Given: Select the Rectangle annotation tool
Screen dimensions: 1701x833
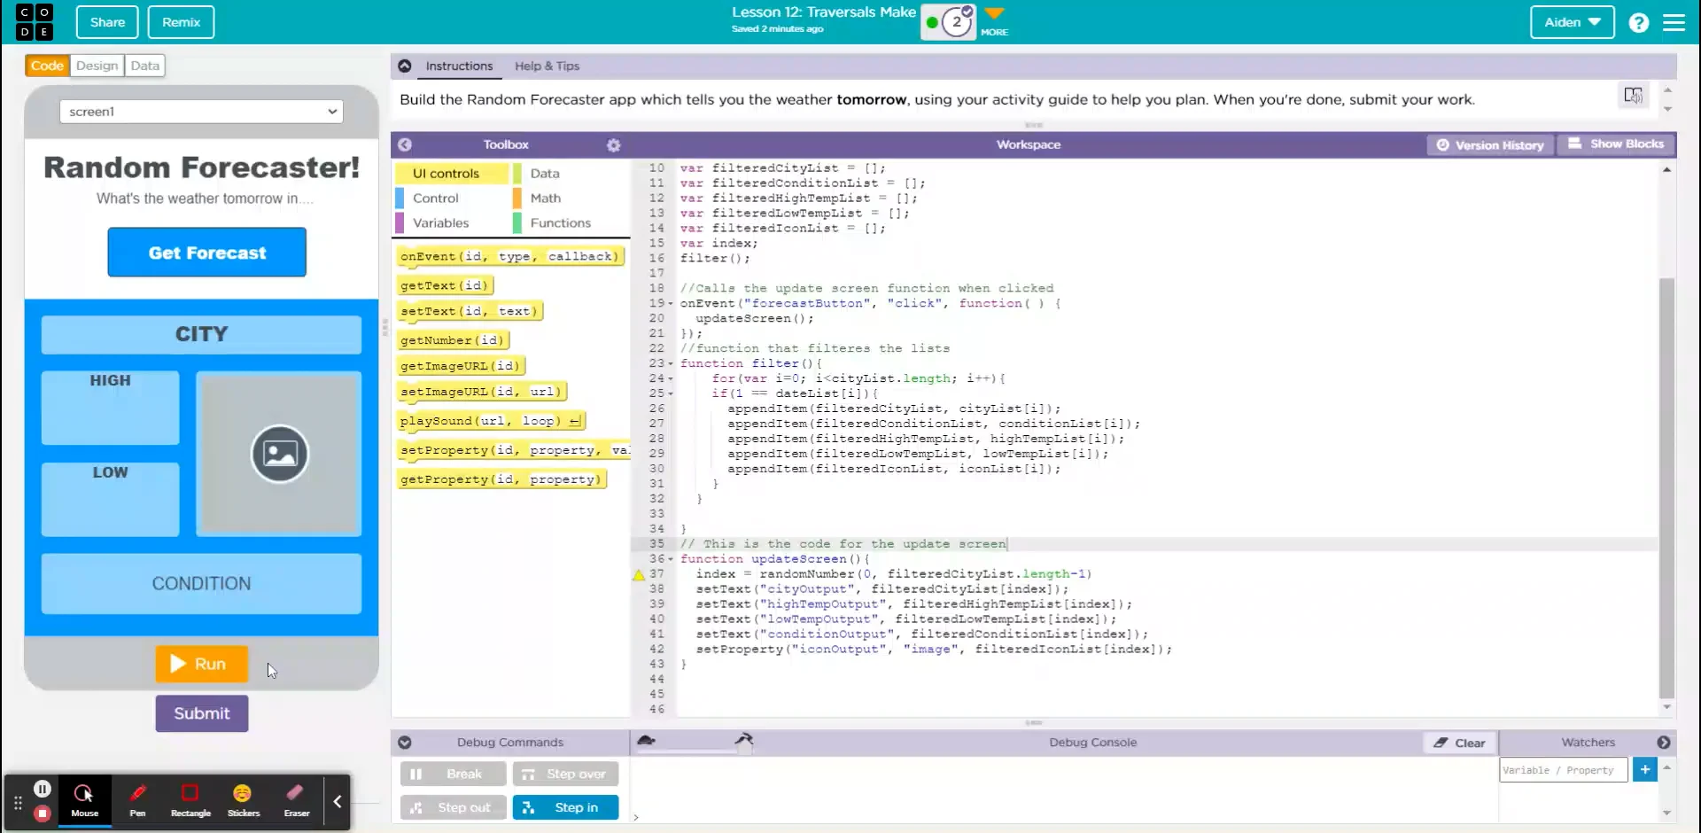Looking at the screenshot, I should 190,800.
